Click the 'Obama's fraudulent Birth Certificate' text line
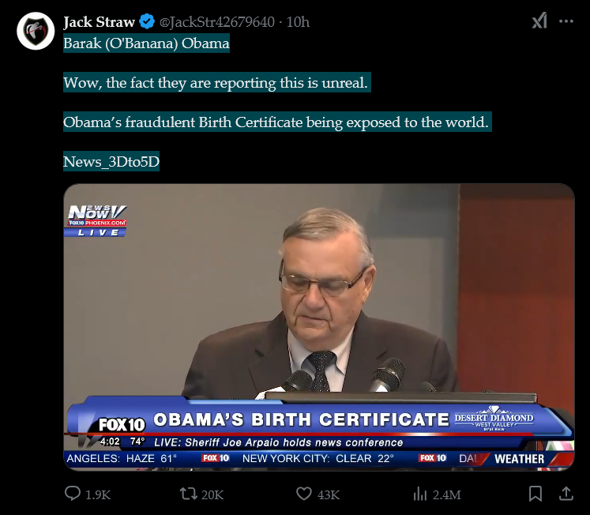This screenshot has width=590, height=515. (277, 122)
